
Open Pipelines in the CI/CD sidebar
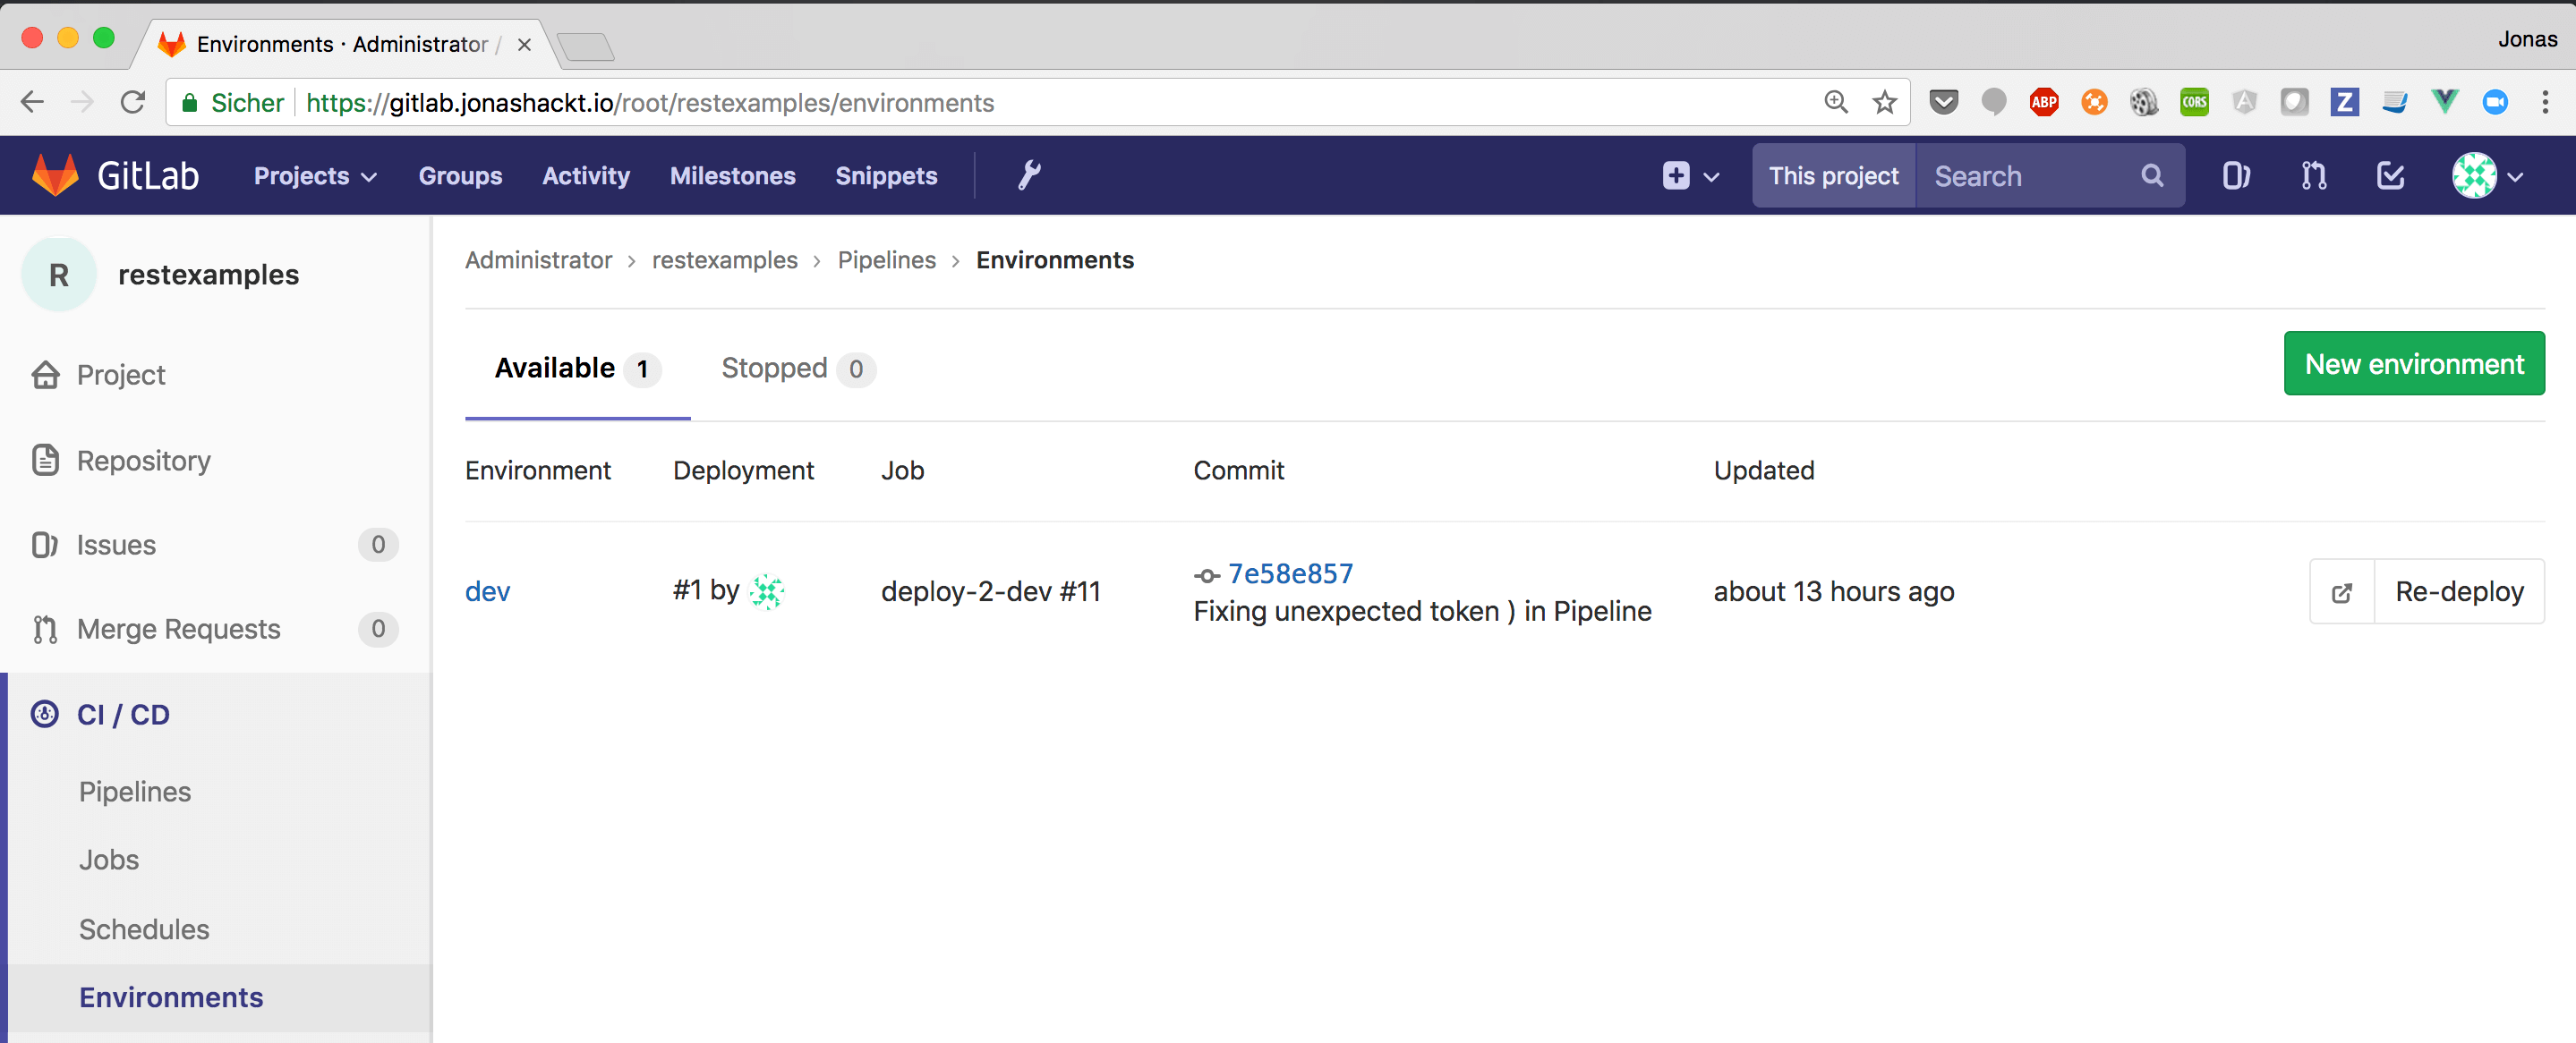[135, 792]
